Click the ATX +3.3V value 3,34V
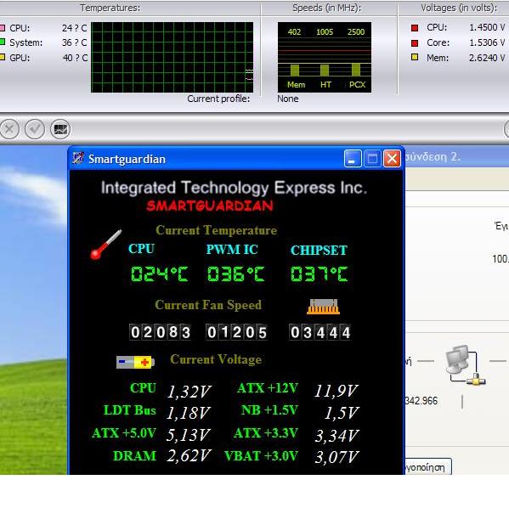Image resolution: width=509 pixels, height=508 pixels. pos(337,436)
